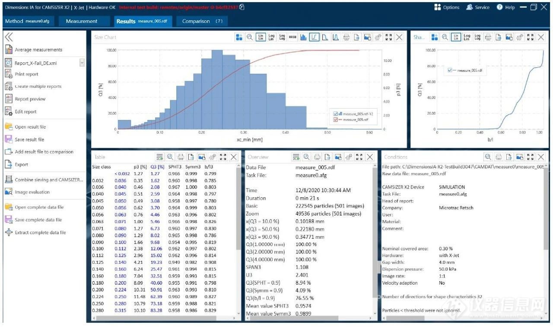
Task: Click Combine sieving and CAMSIZER icon
Action: tap(9, 180)
